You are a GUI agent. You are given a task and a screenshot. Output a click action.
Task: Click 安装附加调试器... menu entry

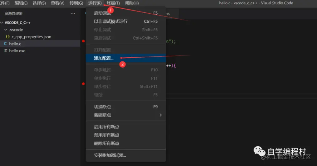[126, 155]
